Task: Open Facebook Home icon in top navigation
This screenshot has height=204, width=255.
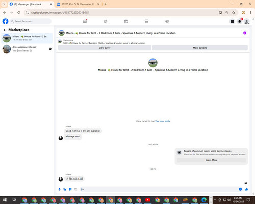Action: pos(85,21)
